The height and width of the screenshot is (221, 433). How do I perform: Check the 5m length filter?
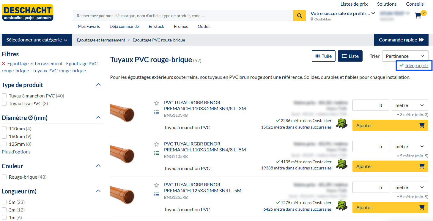pyautogui.click(x=4, y=202)
